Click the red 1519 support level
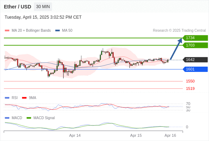 point(190,88)
